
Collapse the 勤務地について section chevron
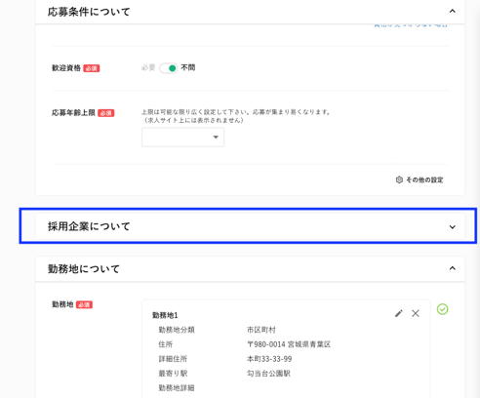[x=452, y=268]
